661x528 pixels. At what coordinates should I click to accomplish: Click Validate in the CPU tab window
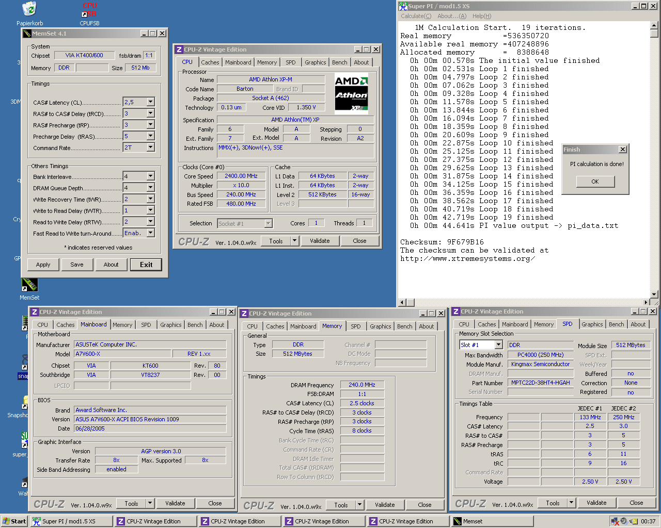click(x=320, y=241)
